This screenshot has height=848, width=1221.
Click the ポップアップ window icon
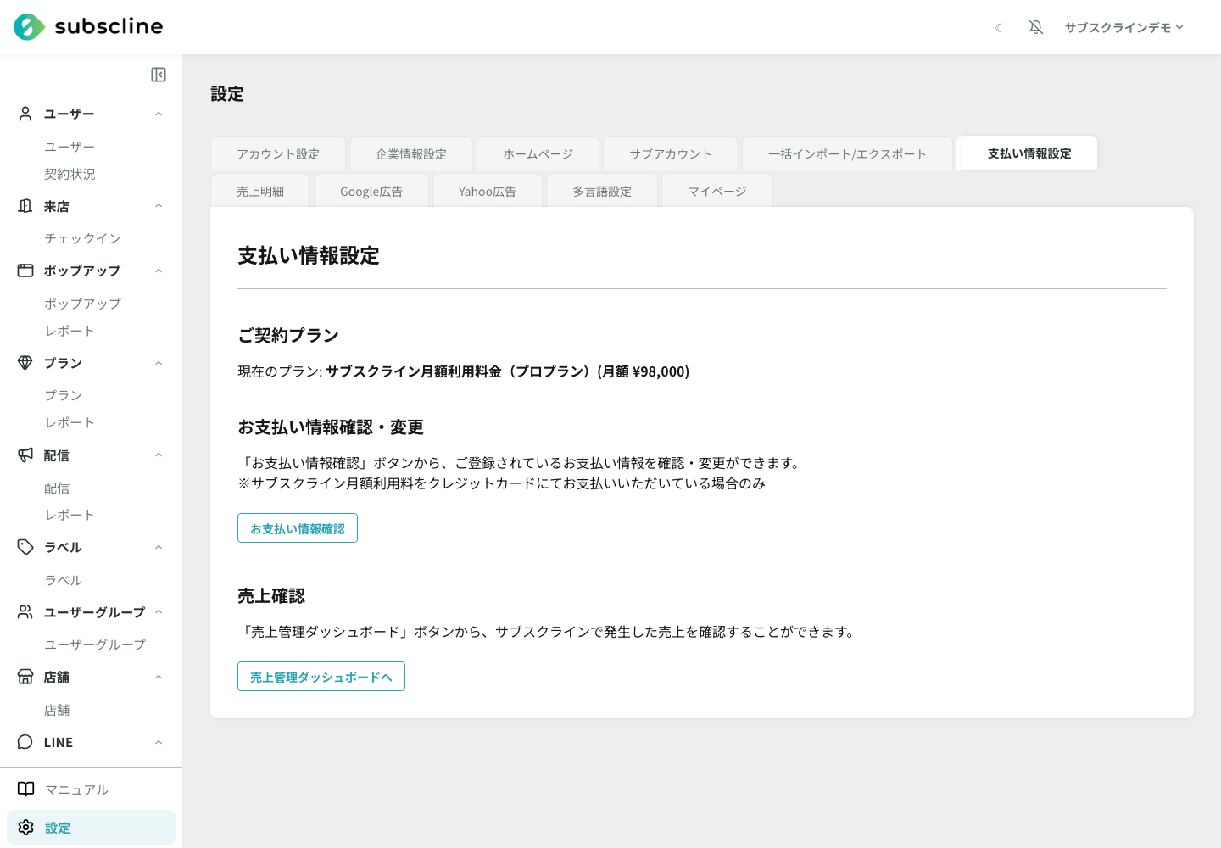pyautogui.click(x=25, y=271)
